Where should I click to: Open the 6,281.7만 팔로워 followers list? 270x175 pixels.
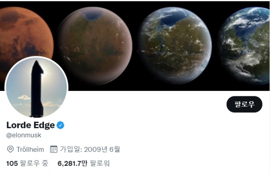coord(84,163)
